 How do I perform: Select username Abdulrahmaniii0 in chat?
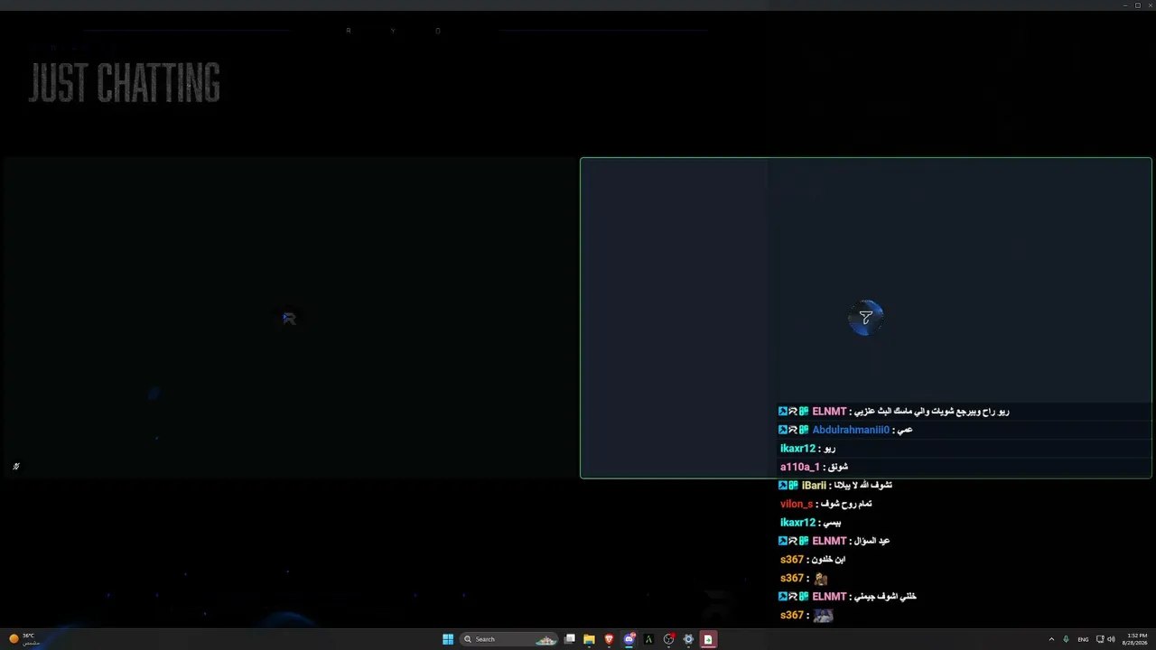851,430
